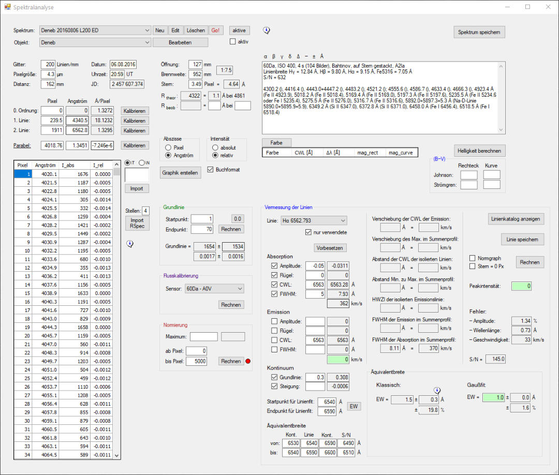
Task: Open the info icon above the Klassisch EW error
Action: (x=437, y=390)
